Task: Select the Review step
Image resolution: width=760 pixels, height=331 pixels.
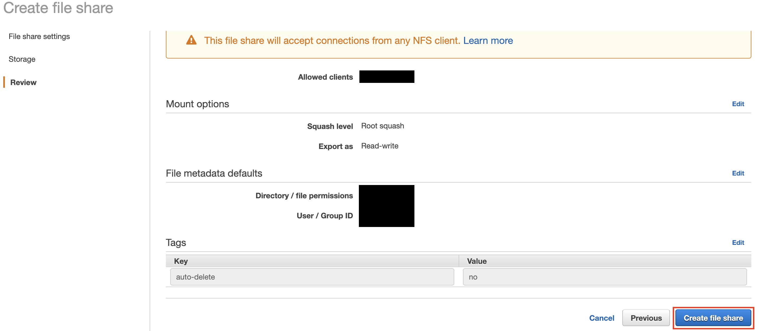Action: coord(23,82)
